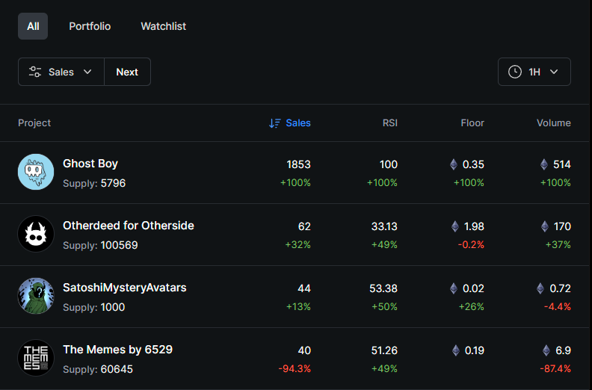Open The Memes by 6529 logo

coord(36,358)
